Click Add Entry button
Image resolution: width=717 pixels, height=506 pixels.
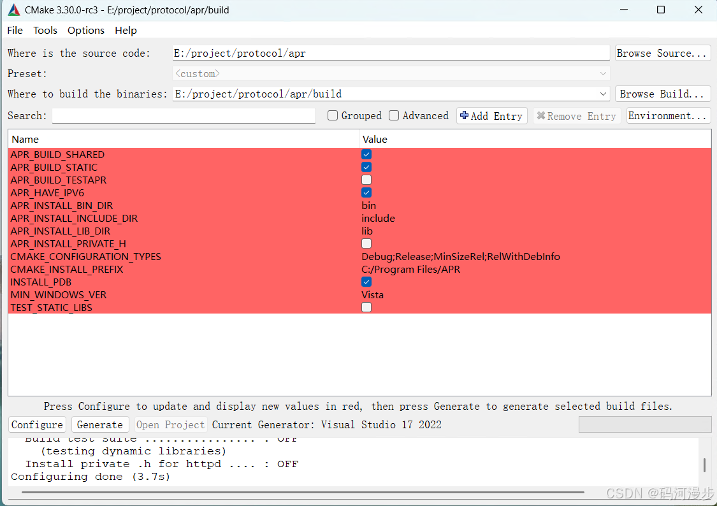point(492,116)
